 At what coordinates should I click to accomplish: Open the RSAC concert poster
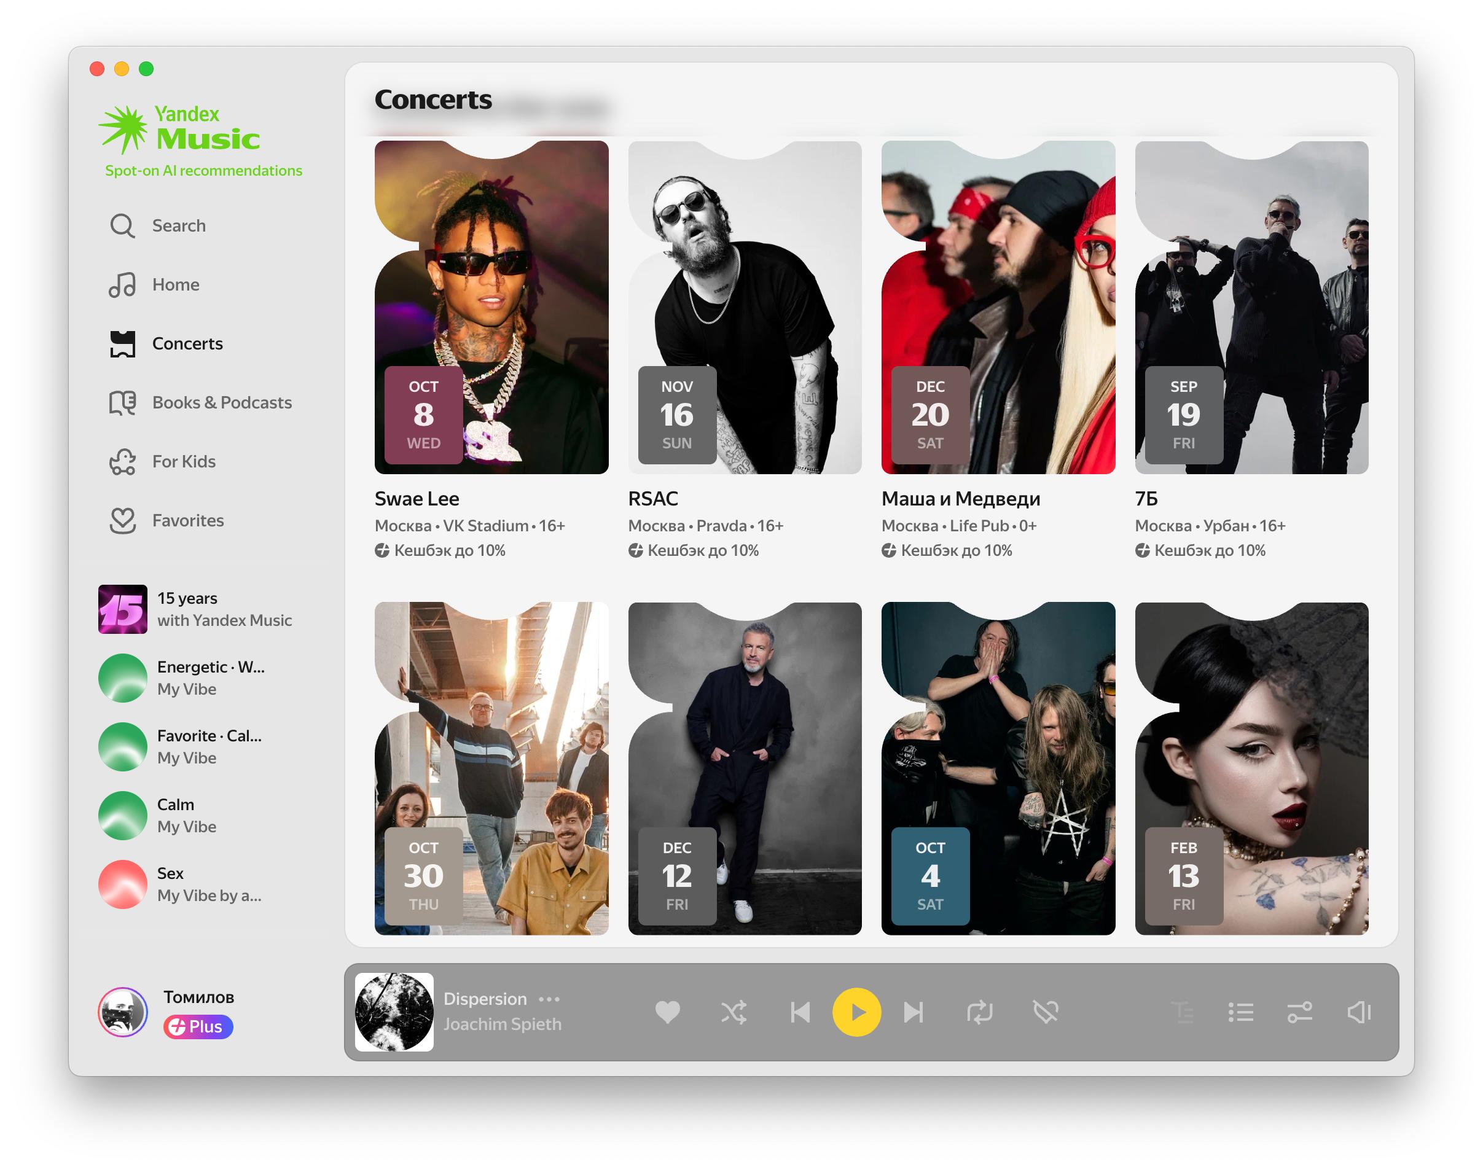(x=745, y=308)
